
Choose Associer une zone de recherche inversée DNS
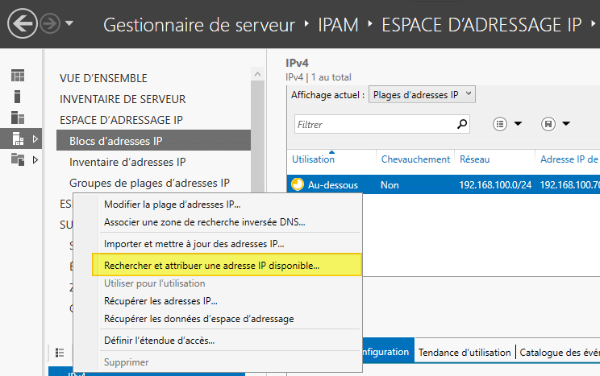[x=205, y=222]
